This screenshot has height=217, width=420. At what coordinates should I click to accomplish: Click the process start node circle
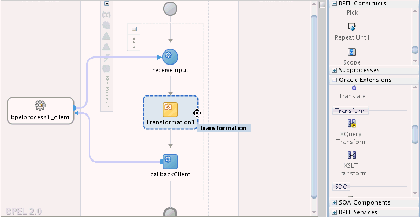[170, 9]
